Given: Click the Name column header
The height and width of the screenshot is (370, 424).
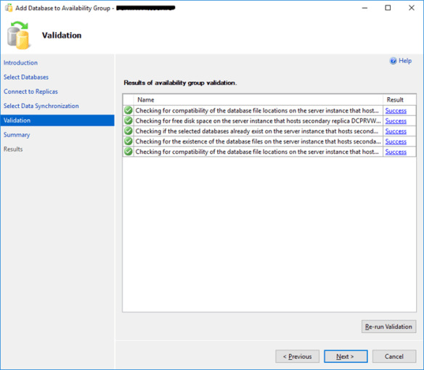Looking at the screenshot, I should (258, 99).
